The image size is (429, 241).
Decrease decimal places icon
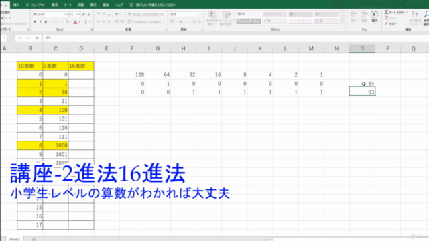point(199,22)
